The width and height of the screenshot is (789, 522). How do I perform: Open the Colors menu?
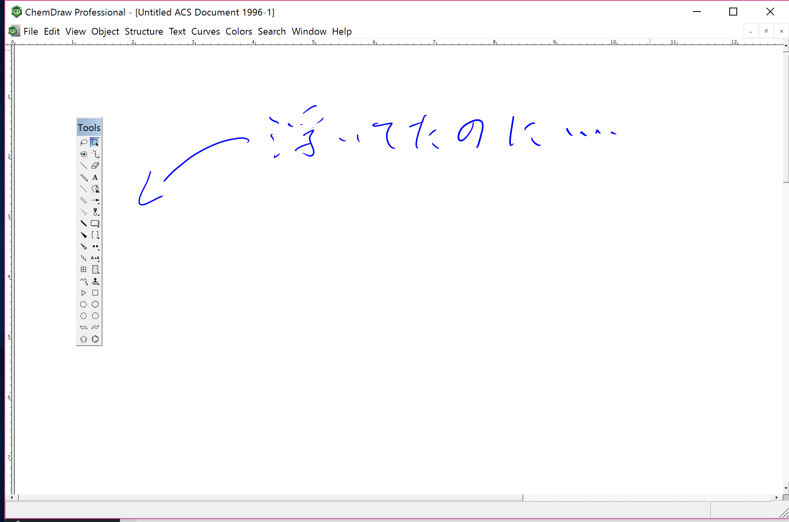[x=239, y=31]
